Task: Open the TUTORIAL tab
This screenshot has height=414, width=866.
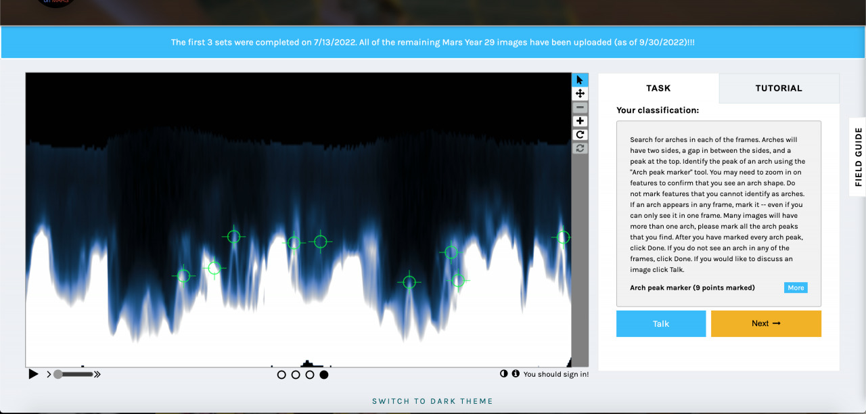Action: 779,88
